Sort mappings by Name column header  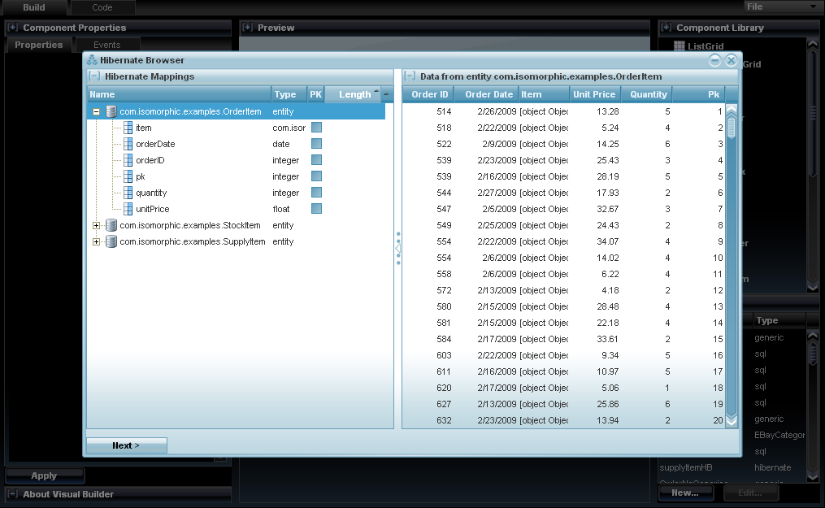pos(179,94)
